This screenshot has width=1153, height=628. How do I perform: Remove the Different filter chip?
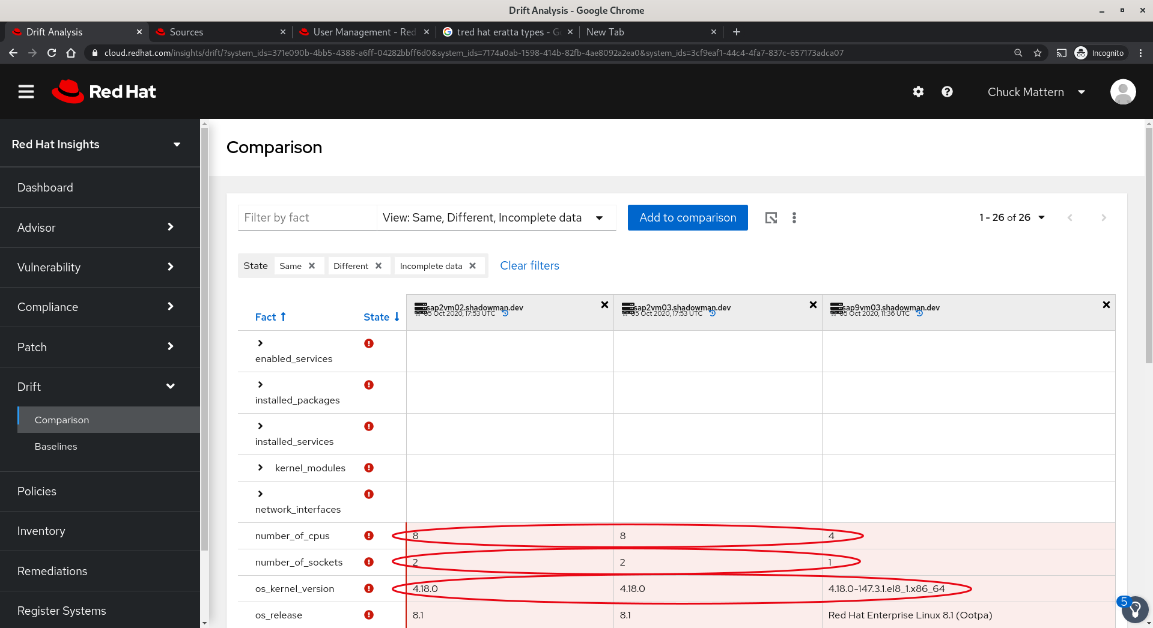379,266
